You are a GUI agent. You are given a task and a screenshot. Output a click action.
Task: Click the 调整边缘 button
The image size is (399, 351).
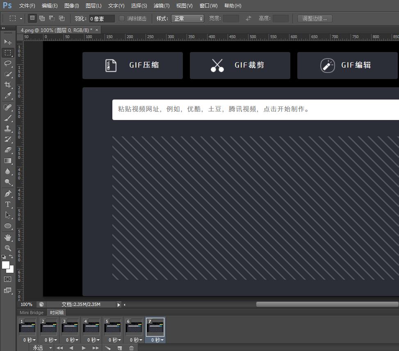[314, 18]
